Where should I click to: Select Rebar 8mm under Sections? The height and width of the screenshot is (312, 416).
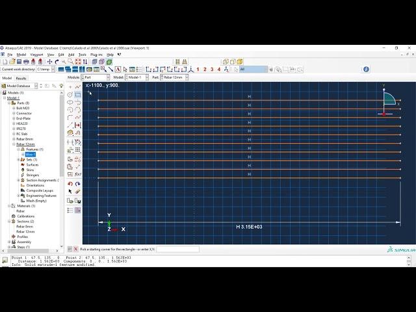[25, 227]
